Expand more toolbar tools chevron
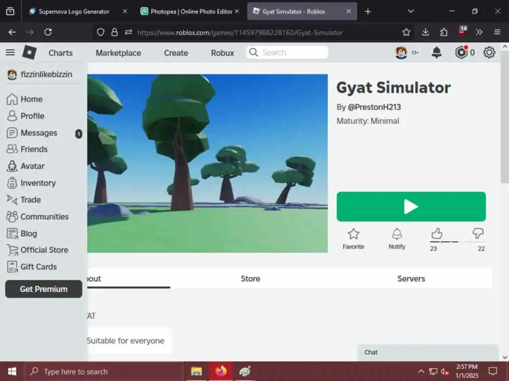Viewport: 509px width, 381px height. click(x=479, y=32)
